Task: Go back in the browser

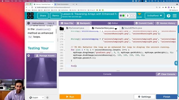Action: (x=27, y=7)
